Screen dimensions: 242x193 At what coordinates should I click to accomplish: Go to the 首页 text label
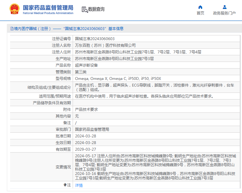(x=200, y=13)
